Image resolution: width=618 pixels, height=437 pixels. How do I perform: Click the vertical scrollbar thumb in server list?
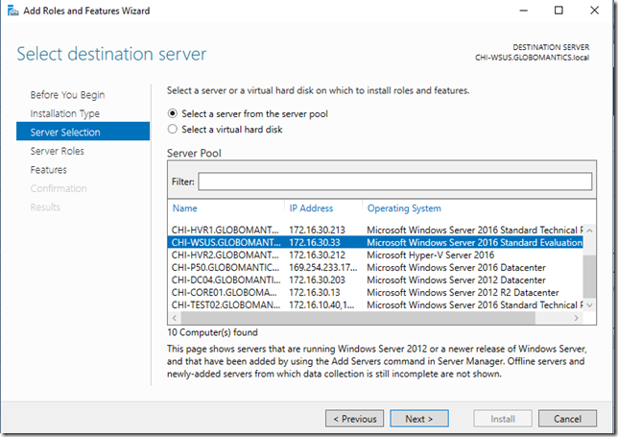point(589,277)
